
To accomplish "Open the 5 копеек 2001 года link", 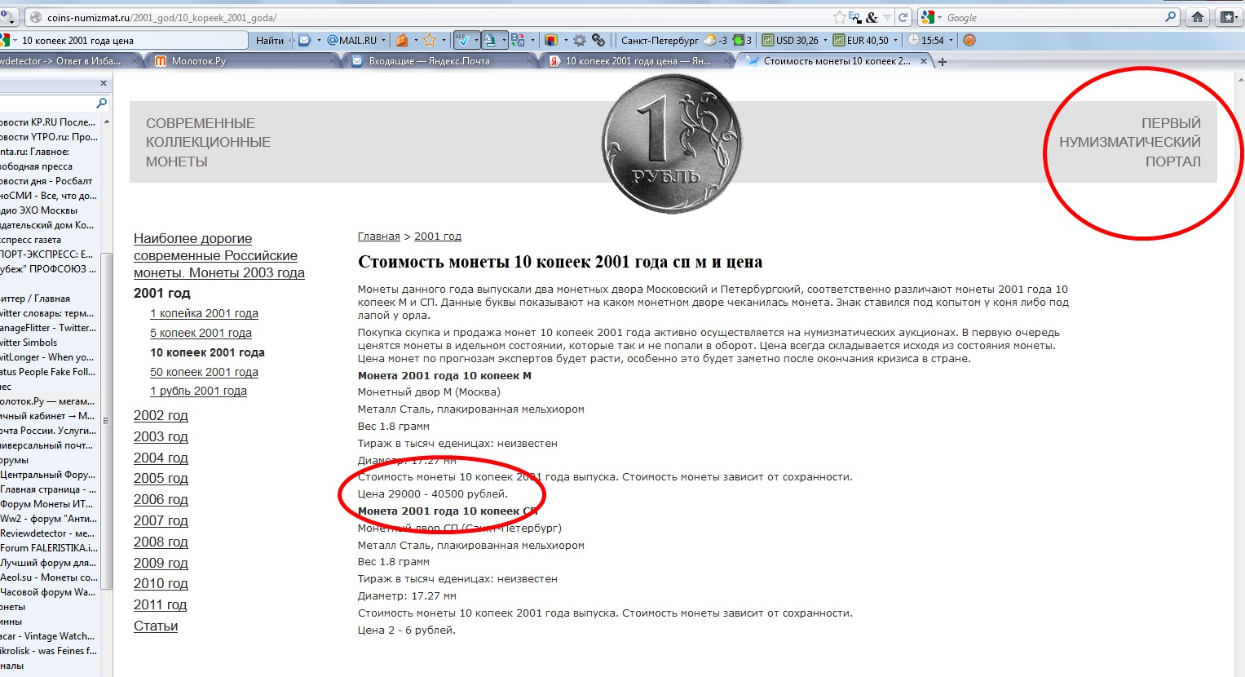I will pyautogui.click(x=201, y=333).
